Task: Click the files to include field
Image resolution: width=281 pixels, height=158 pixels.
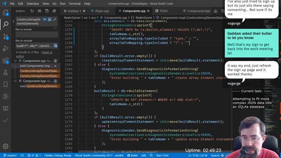Action: click(x=36, y=35)
